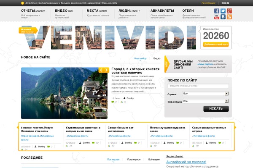
Task: Click the новые пароли link
Action: (205, 64)
